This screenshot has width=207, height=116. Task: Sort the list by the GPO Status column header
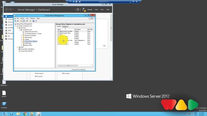coord(80,29)
